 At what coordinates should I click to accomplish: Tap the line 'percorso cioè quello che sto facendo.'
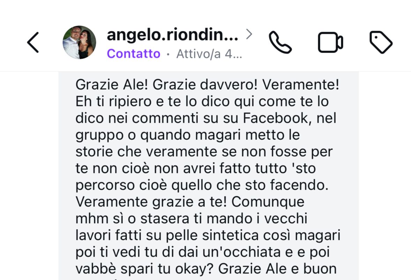click(202, 185)
